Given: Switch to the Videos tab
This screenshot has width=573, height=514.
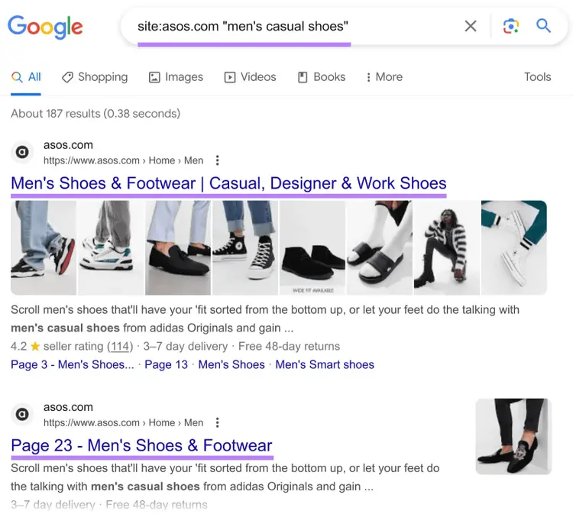Looking at the screenshot, I should click(x=250, y=77).
